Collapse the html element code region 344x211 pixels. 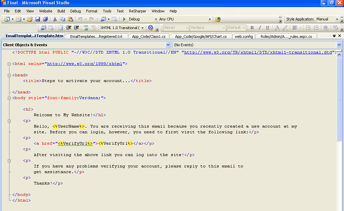(x=9, y=63)
